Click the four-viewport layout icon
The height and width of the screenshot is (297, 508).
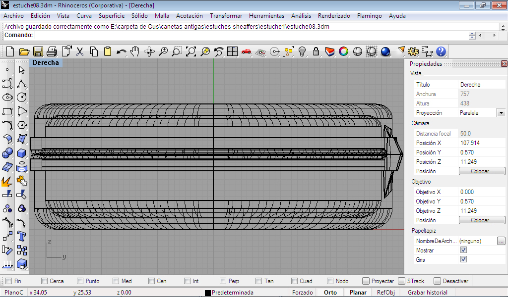tap(233, 51)
